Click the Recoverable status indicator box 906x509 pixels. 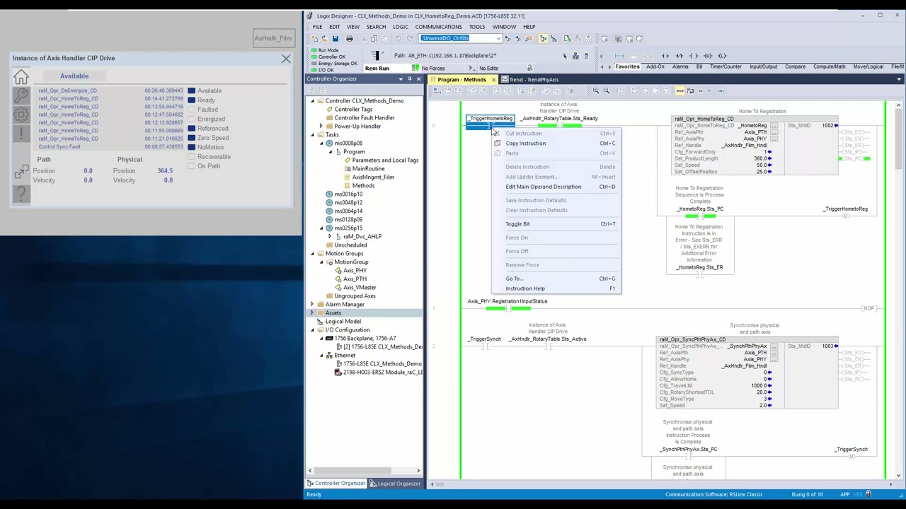191,157
